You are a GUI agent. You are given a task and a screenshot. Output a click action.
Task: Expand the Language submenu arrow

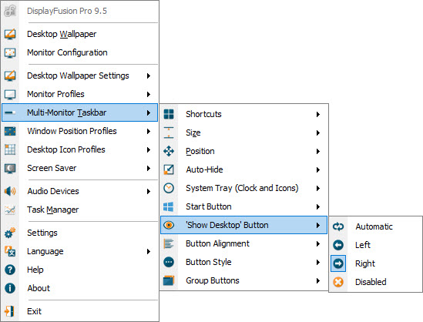pyautogui.click(x=149, y=252)
